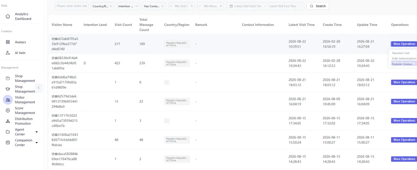Image resolution: width=417 pixels, height=170 pixels.
Task: Click the Visitor Name column header
Action: pos(62,25)
